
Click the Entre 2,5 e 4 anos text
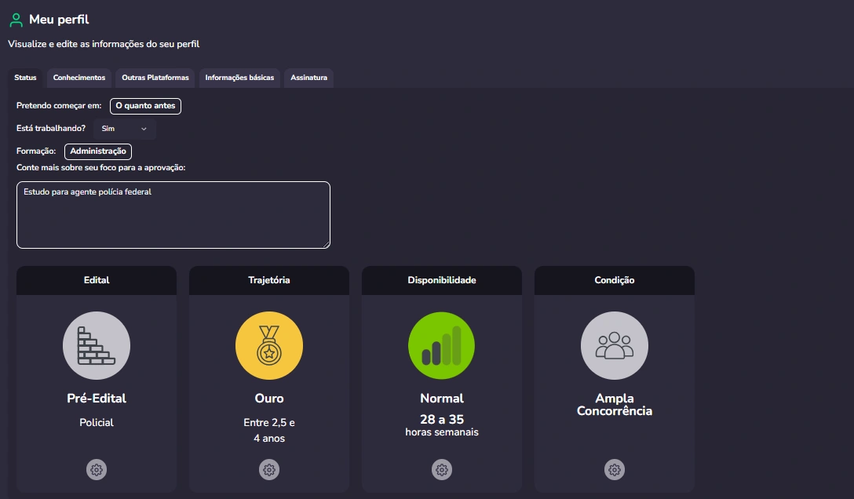[x=269, y=431]
